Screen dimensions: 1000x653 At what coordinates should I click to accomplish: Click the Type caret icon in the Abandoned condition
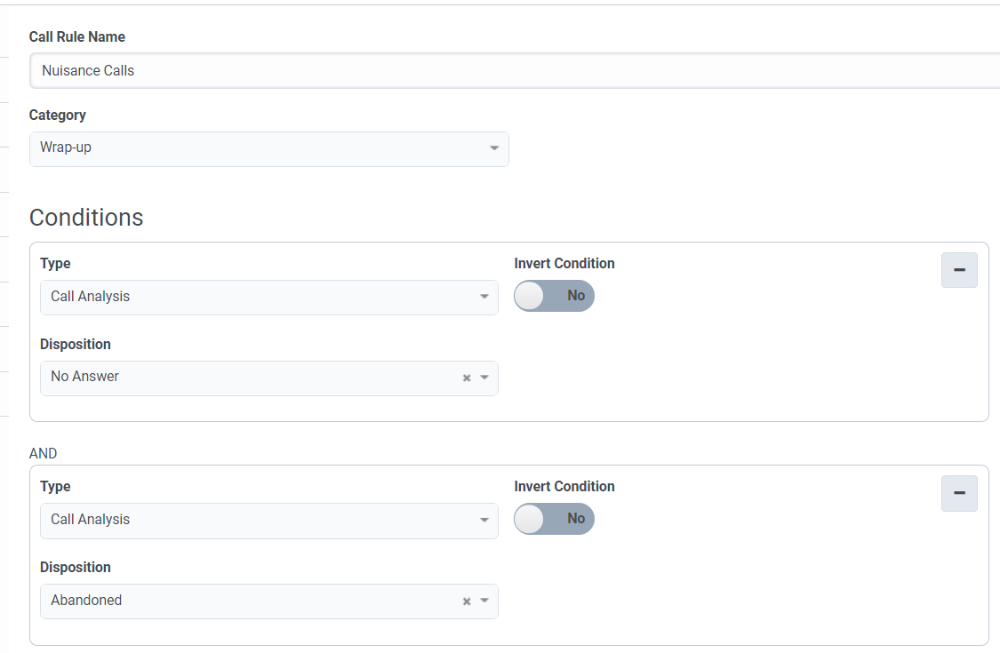click(484, 521)
